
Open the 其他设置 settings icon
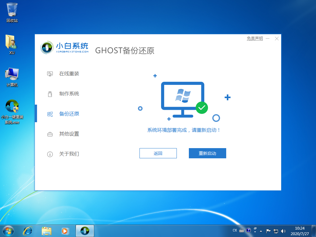coord(50,134)
